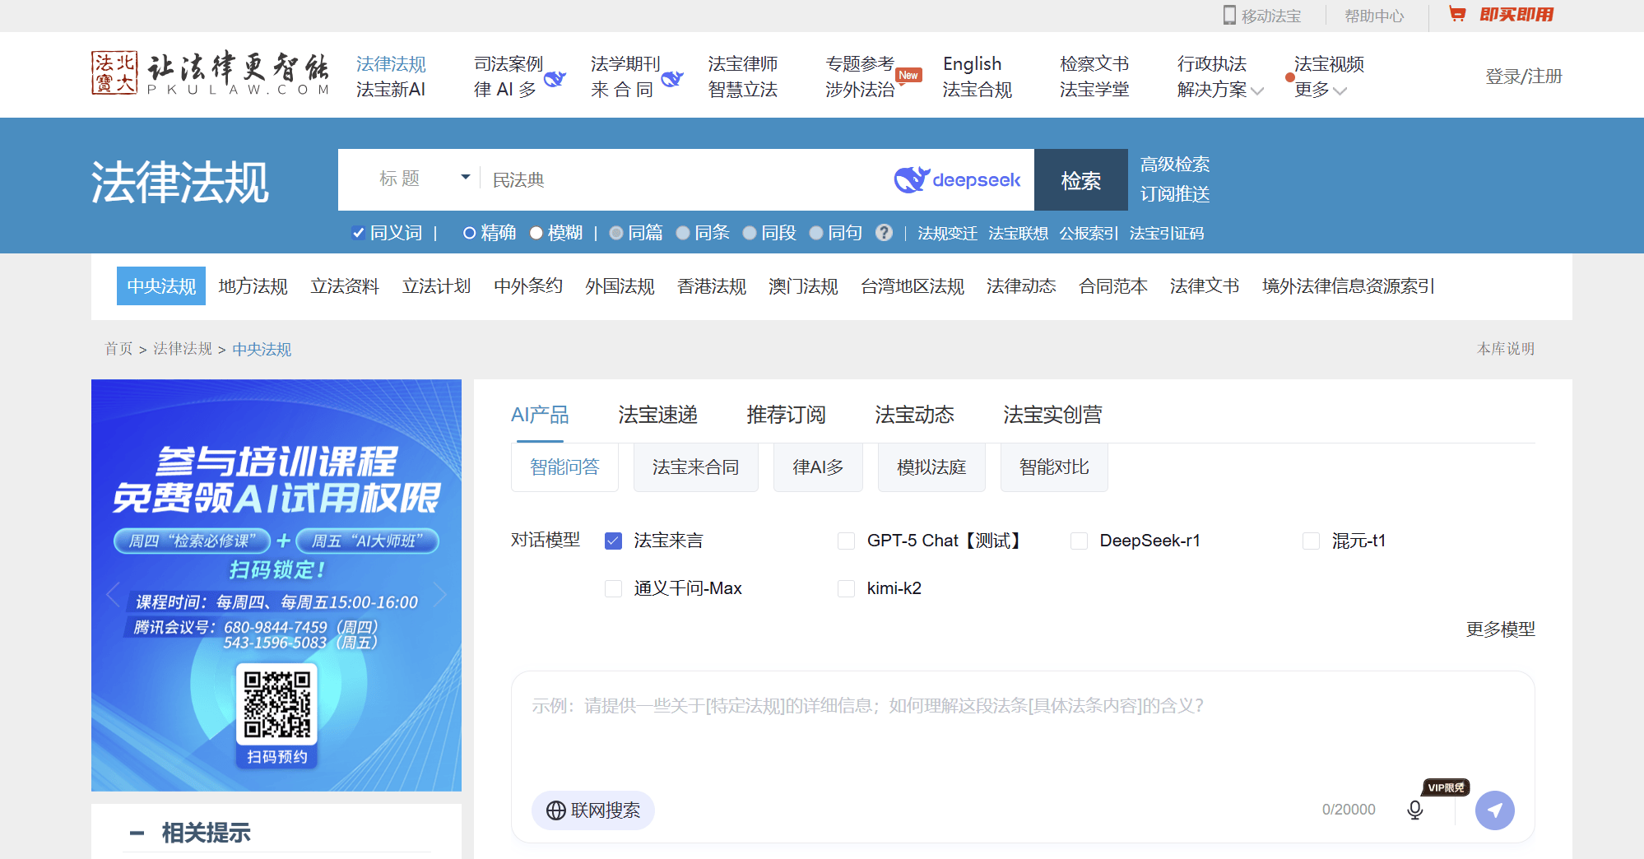Viewport: 1644px width, 859px height.
Task: Click the paper plane send icon
Action: coord(1494,810)
